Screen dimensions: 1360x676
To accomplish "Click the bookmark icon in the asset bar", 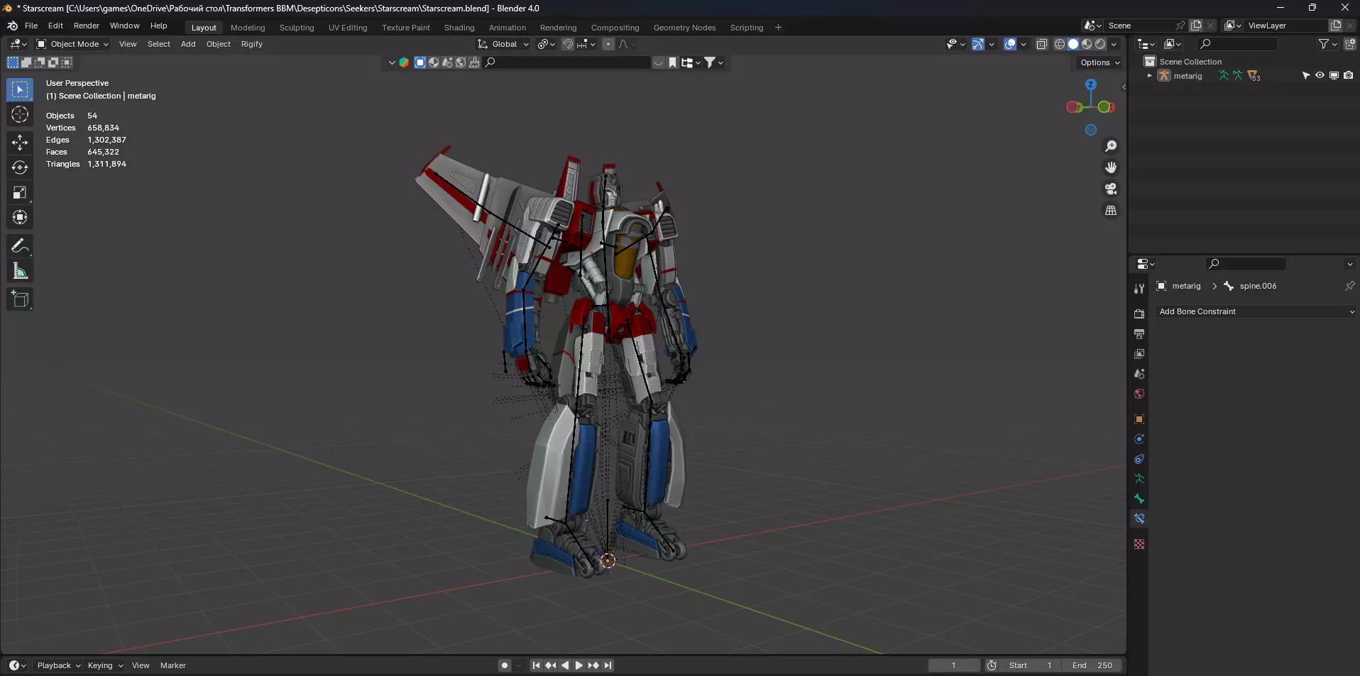I will point(673,62).
